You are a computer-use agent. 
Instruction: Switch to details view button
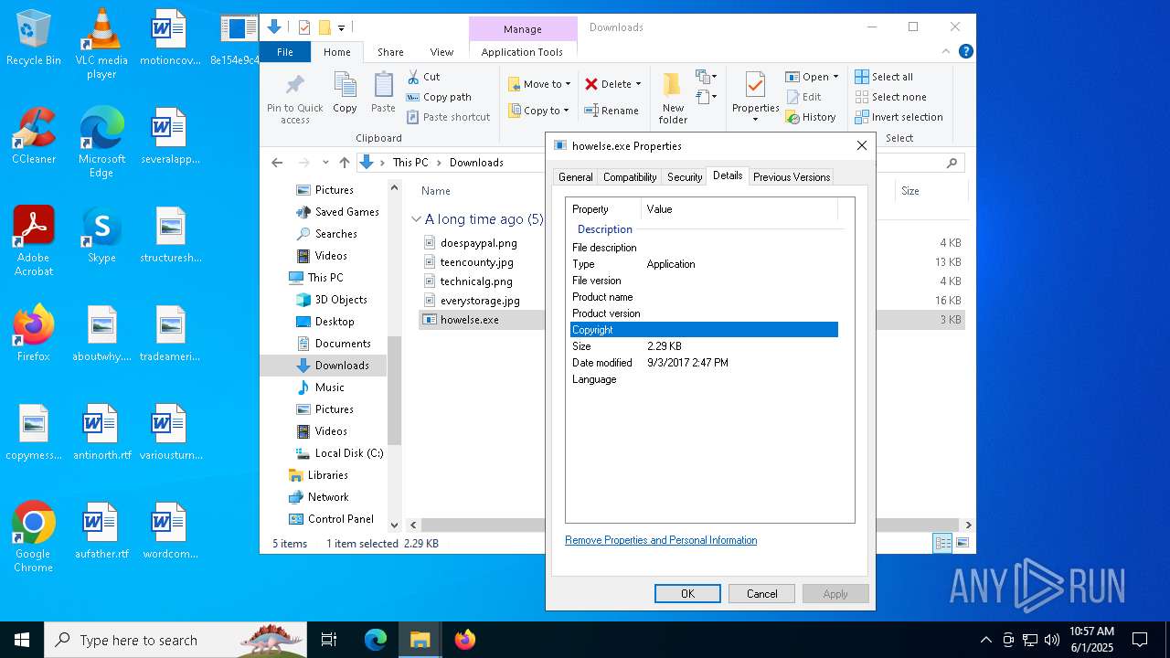942,543
